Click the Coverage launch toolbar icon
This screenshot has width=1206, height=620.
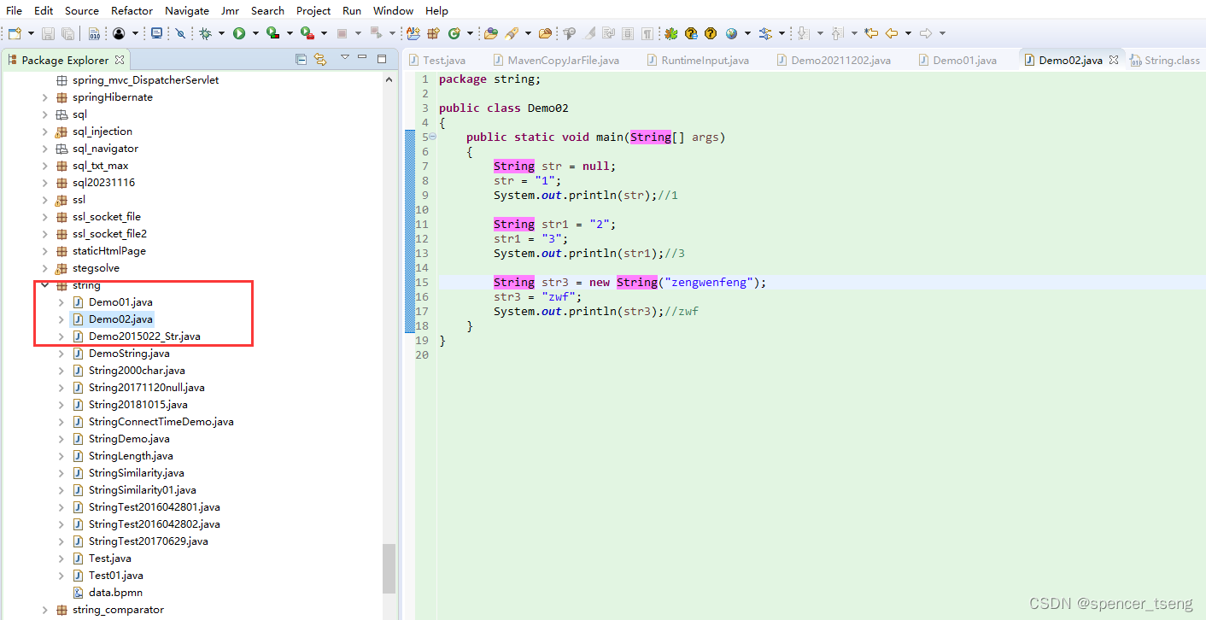pos(272,32)
